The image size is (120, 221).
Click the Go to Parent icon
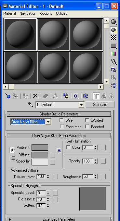104,96
